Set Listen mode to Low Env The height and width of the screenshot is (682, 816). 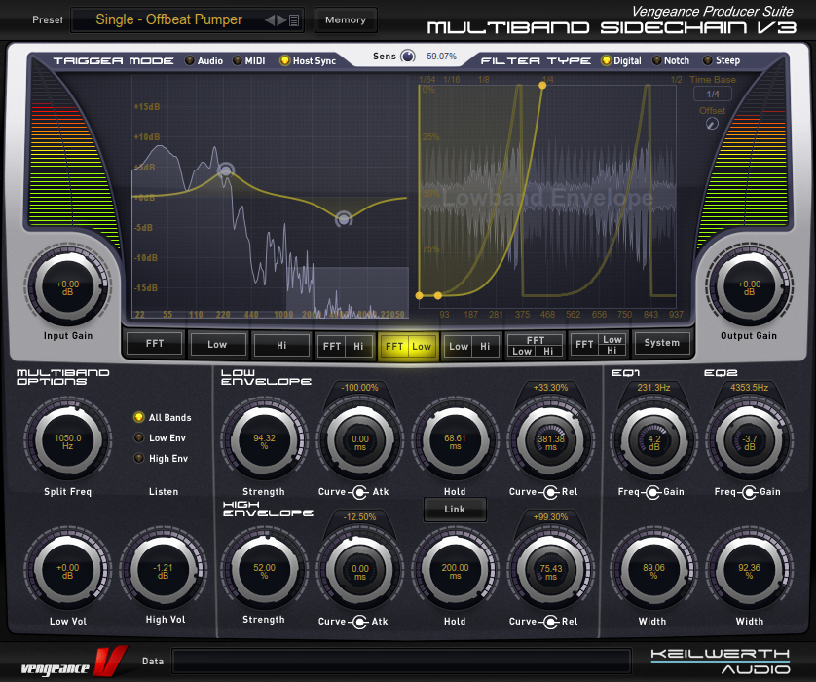[x=139, y=436]
